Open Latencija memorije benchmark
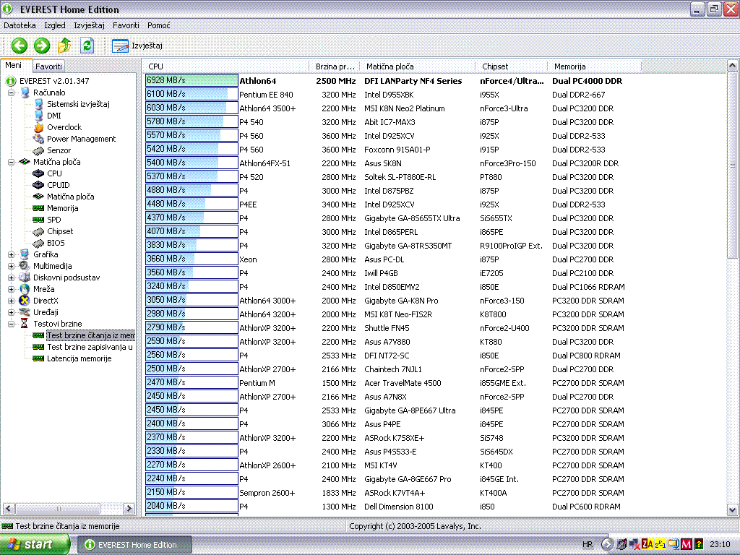Viewport: 740px width, 555px height. (79, 358)
